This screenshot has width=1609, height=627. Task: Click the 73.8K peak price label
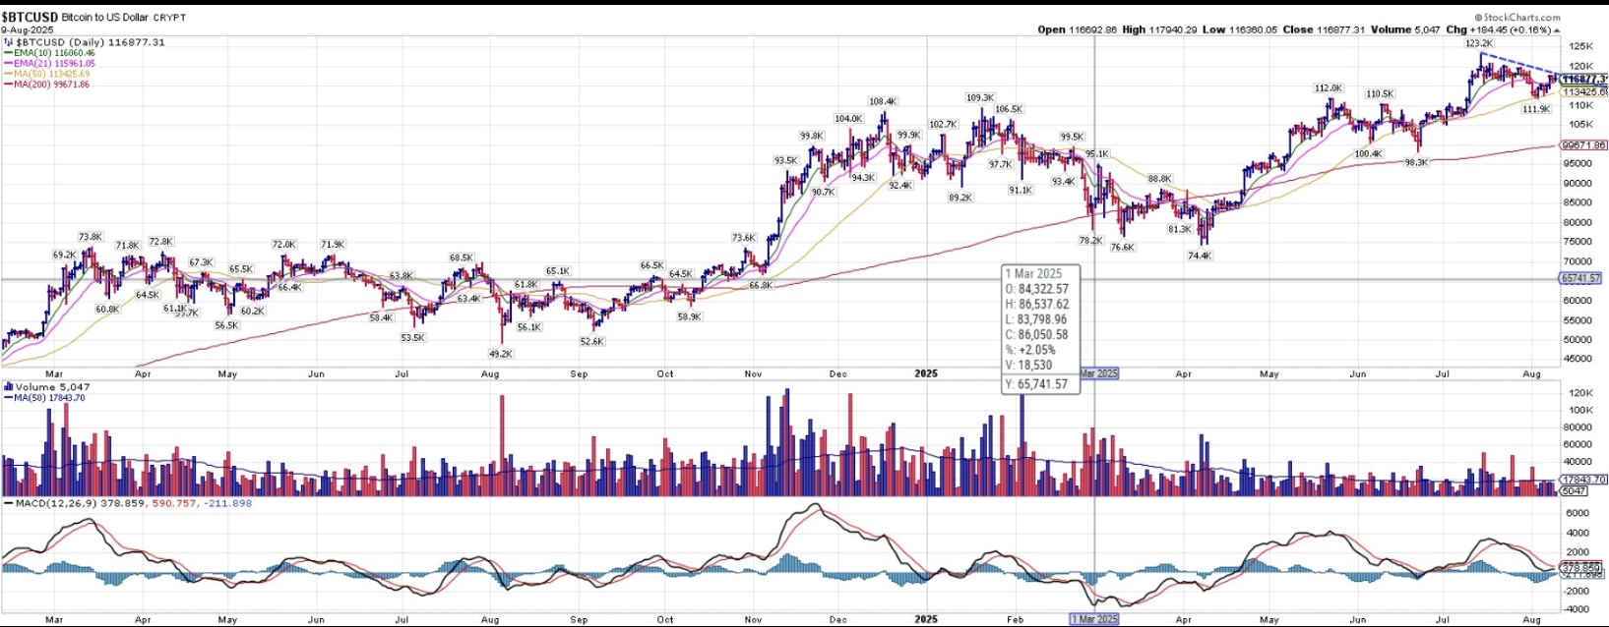[x=91, y=237]
